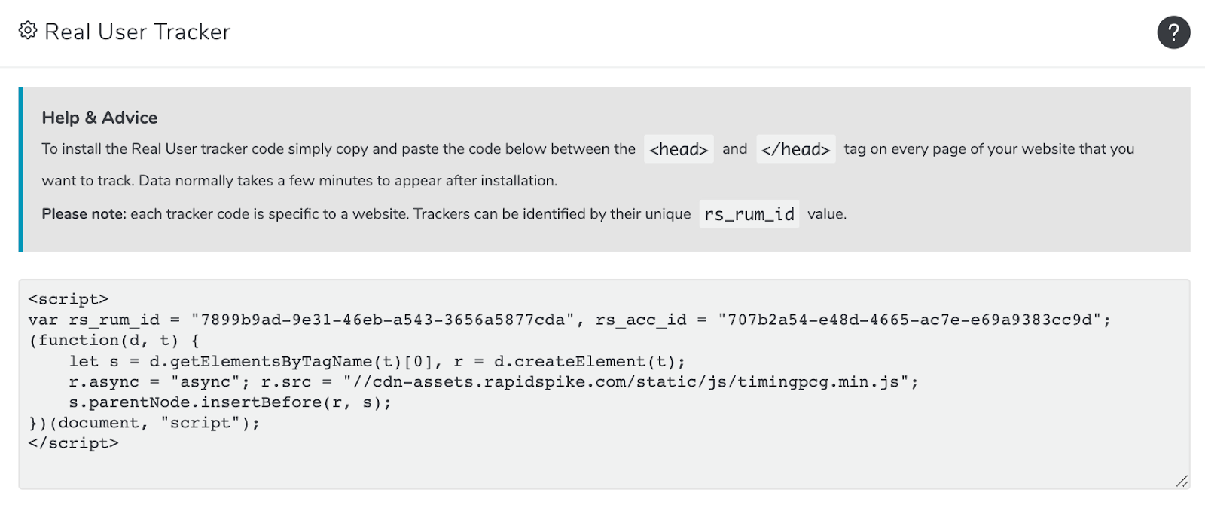Open help via the question mark icon
This screenshot has height=511, width=1205.
tap(1173, 32)
